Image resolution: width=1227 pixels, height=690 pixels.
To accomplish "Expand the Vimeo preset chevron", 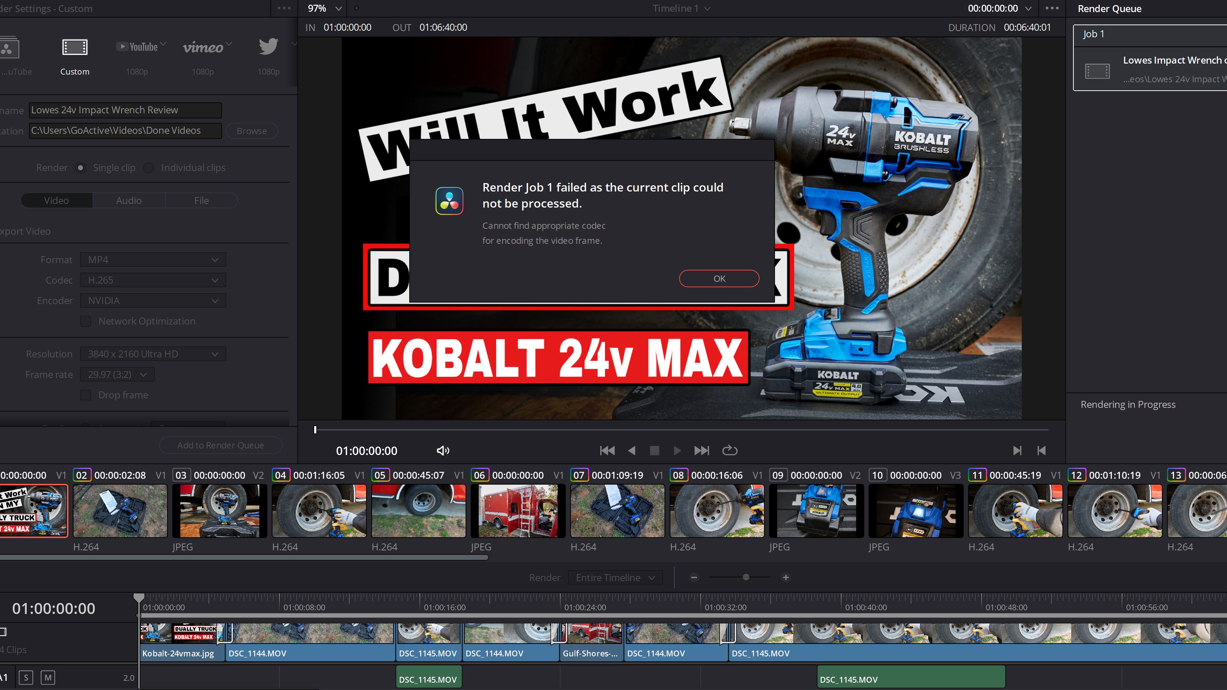I will pyautogui.click(x=229, y=44).
